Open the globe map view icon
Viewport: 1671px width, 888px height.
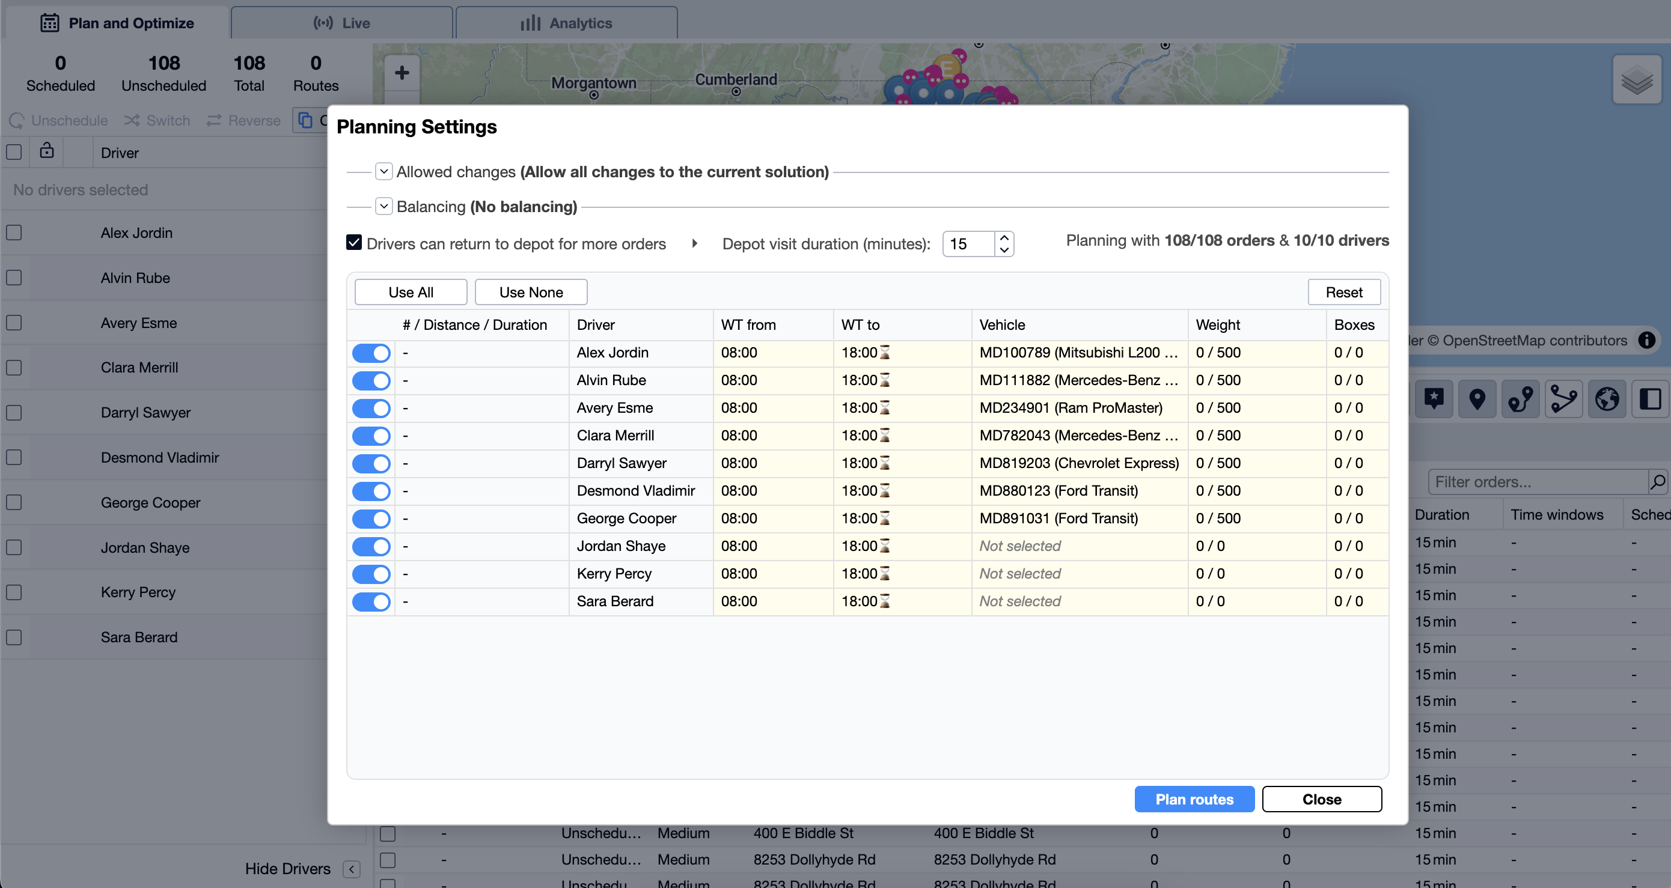(x=1607, y=398)
